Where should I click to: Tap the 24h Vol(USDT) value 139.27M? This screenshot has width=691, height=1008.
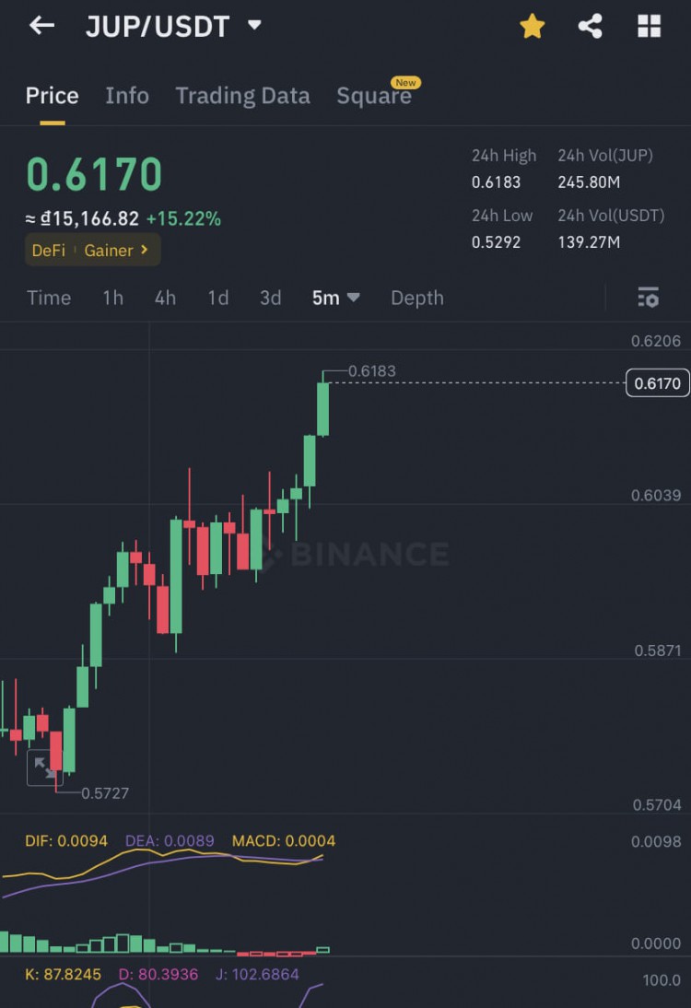tap(589, 242)
